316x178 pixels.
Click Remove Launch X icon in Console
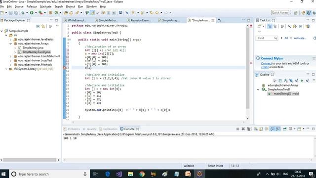[243, 129]
